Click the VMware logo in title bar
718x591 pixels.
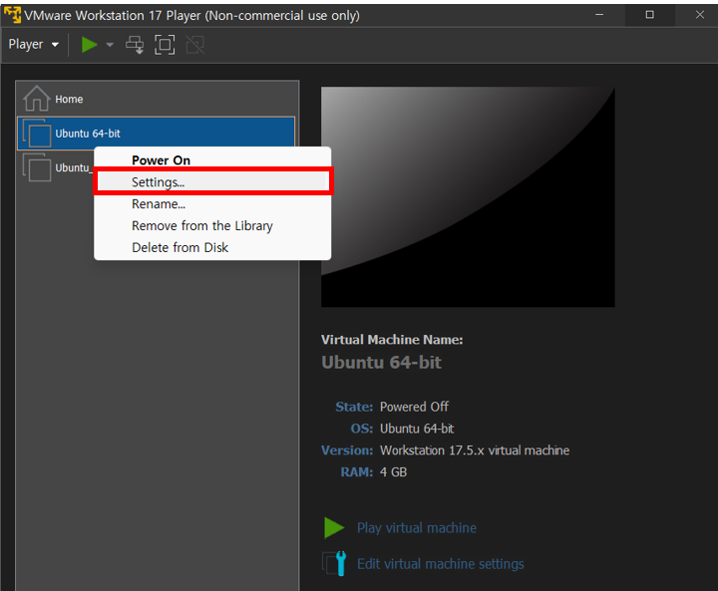pyautogui.click(x=12, y=15)
